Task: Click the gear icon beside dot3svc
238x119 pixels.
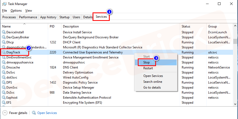Action: pyautogui.click(x=3, y=77)
